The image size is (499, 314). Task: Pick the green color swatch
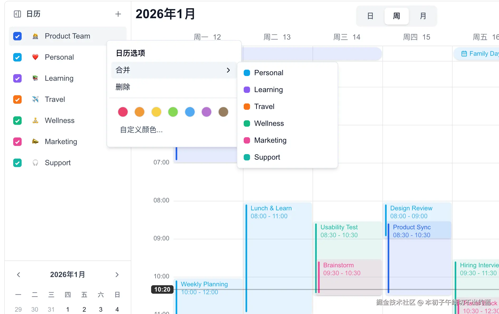[x=173, y=112]
